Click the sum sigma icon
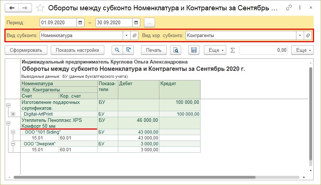Screen dimensions: 321x185 tap(232, 50)
